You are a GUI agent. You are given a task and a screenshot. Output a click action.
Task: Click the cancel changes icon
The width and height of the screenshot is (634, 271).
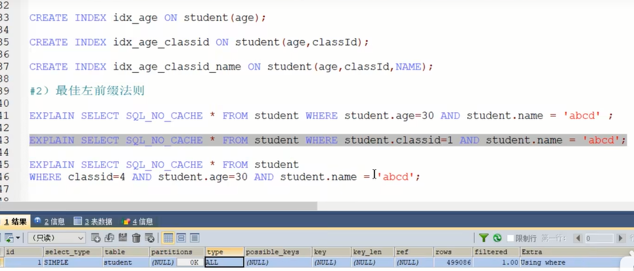[149, 238]
